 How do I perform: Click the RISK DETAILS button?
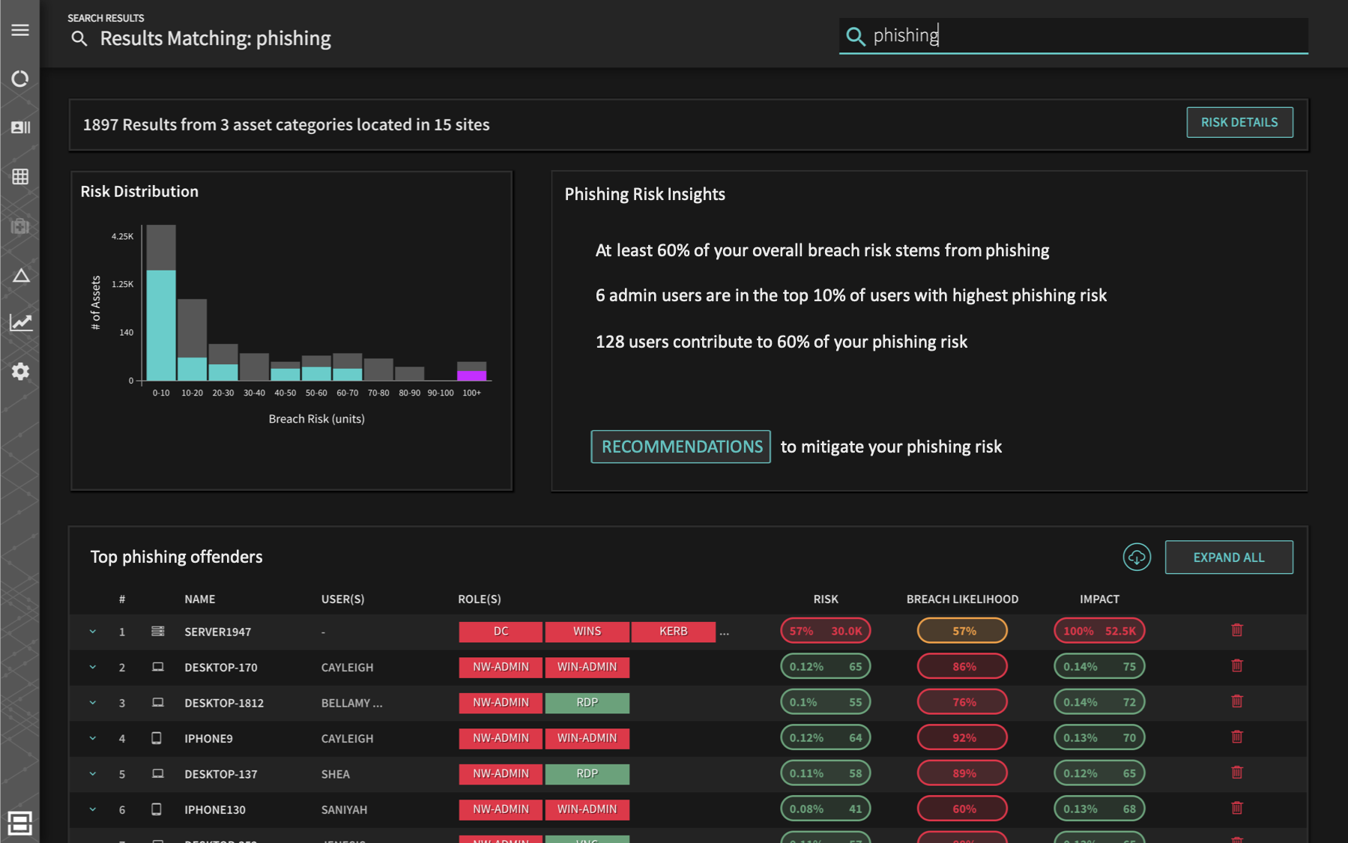coord(1239,122)
